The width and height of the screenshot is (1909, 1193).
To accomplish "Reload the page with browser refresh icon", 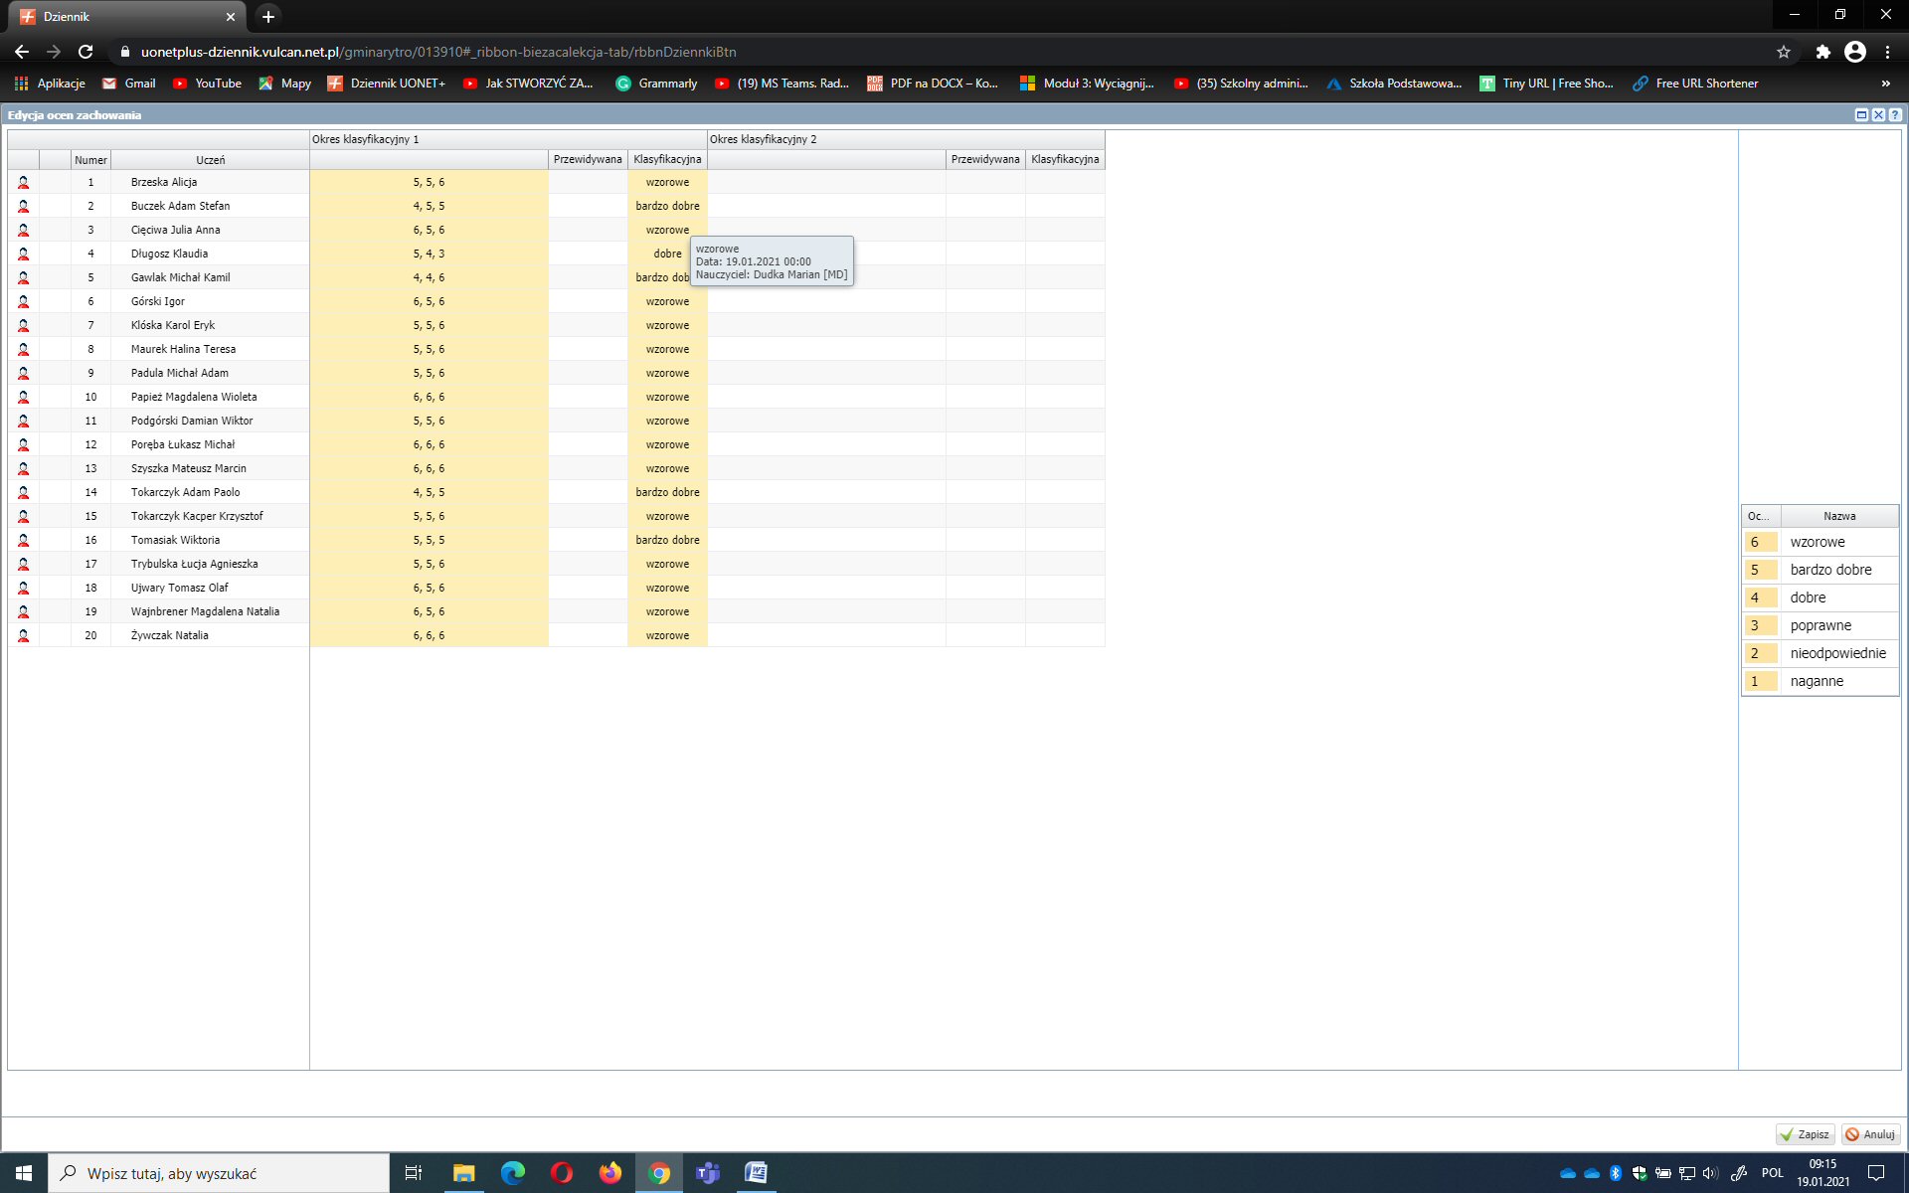I will coord(86,52).
